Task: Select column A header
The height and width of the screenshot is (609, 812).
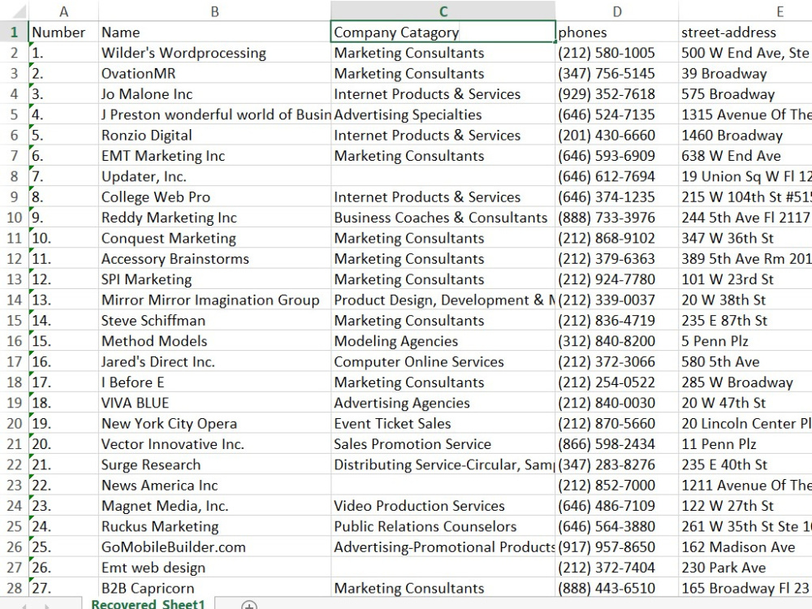Action: (63, 11)
